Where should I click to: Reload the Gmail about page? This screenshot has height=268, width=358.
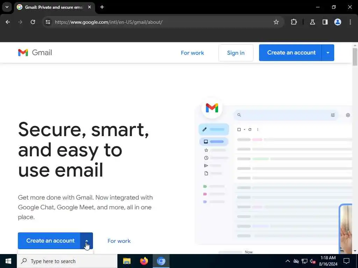point(33,22)
